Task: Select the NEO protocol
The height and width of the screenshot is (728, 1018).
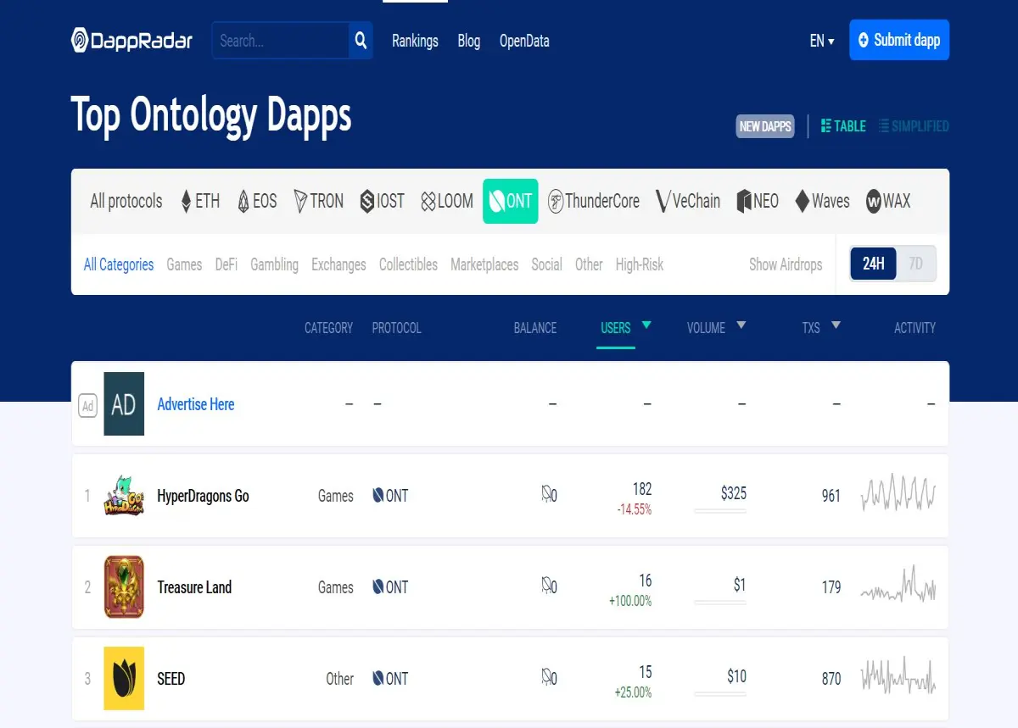Action: [758, 201]
